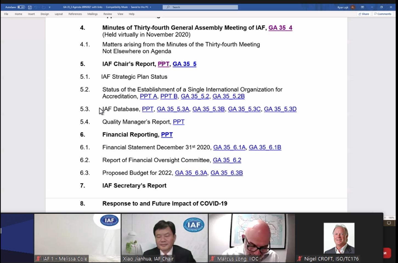The height and width of the screenshot is (263, 398).
Task: Click the Comments button
Action: coord(383,14)
